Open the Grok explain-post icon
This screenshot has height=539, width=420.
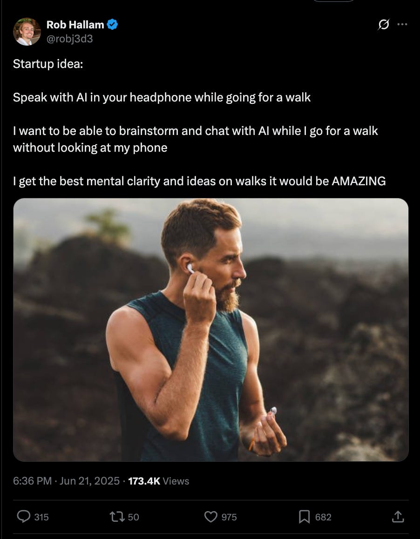pyautogui.click(x=384, y=24)
